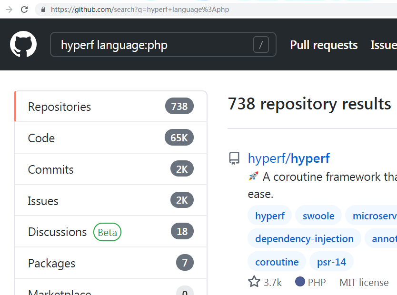Switch to Marketplace search results
The height and width of the screenshot is (295, 397).
coord(111,287)
